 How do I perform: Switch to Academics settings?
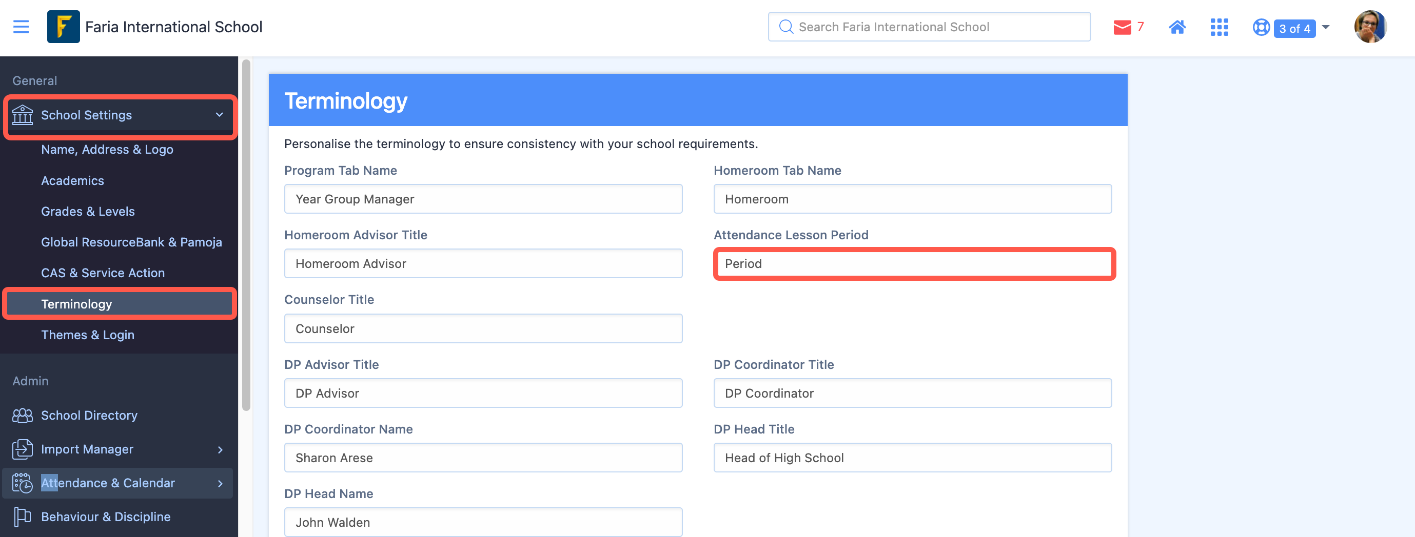[72, 180]
